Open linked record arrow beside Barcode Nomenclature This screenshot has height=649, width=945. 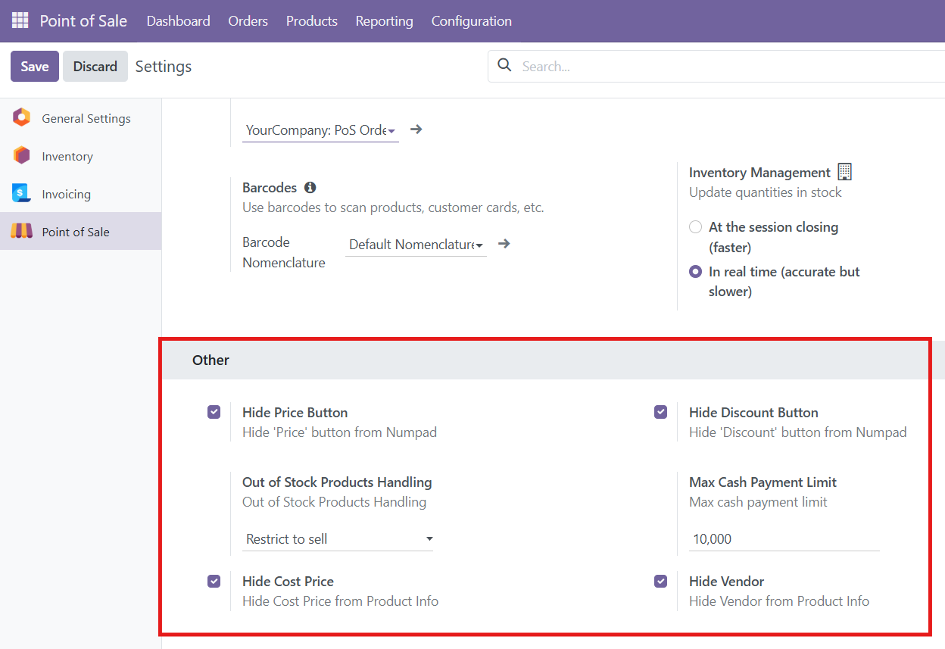504,244
